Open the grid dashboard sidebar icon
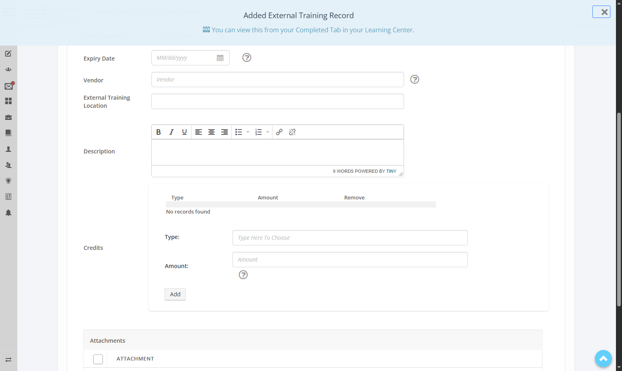Screen dimensions: 622x371 coord(8,101)
